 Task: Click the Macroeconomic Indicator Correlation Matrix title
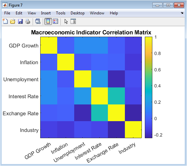pos(91,32)
